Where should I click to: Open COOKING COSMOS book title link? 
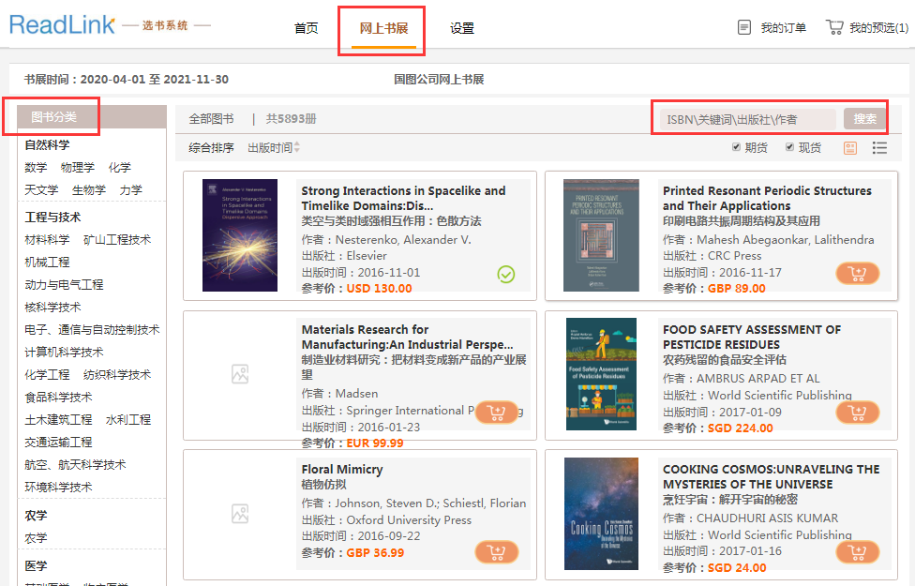pyautogui.click(x=771, y=477)
